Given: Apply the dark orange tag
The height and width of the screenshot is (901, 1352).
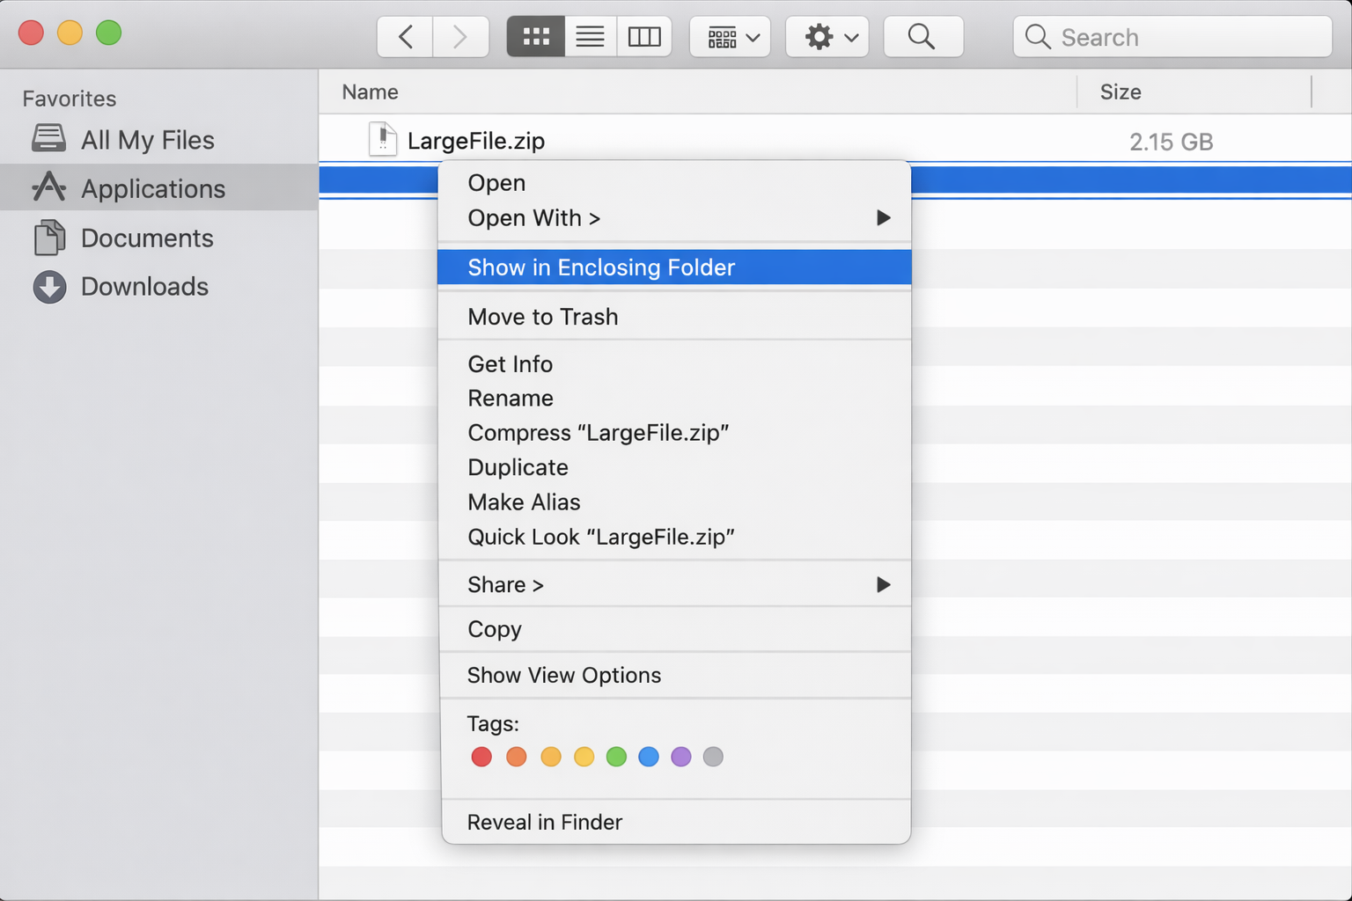Looking at the screenshot, I should click(517, 757).
